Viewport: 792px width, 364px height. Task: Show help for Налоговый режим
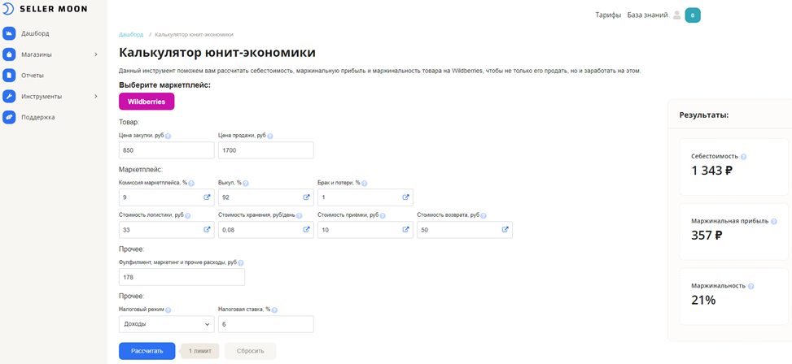point(168,310)
